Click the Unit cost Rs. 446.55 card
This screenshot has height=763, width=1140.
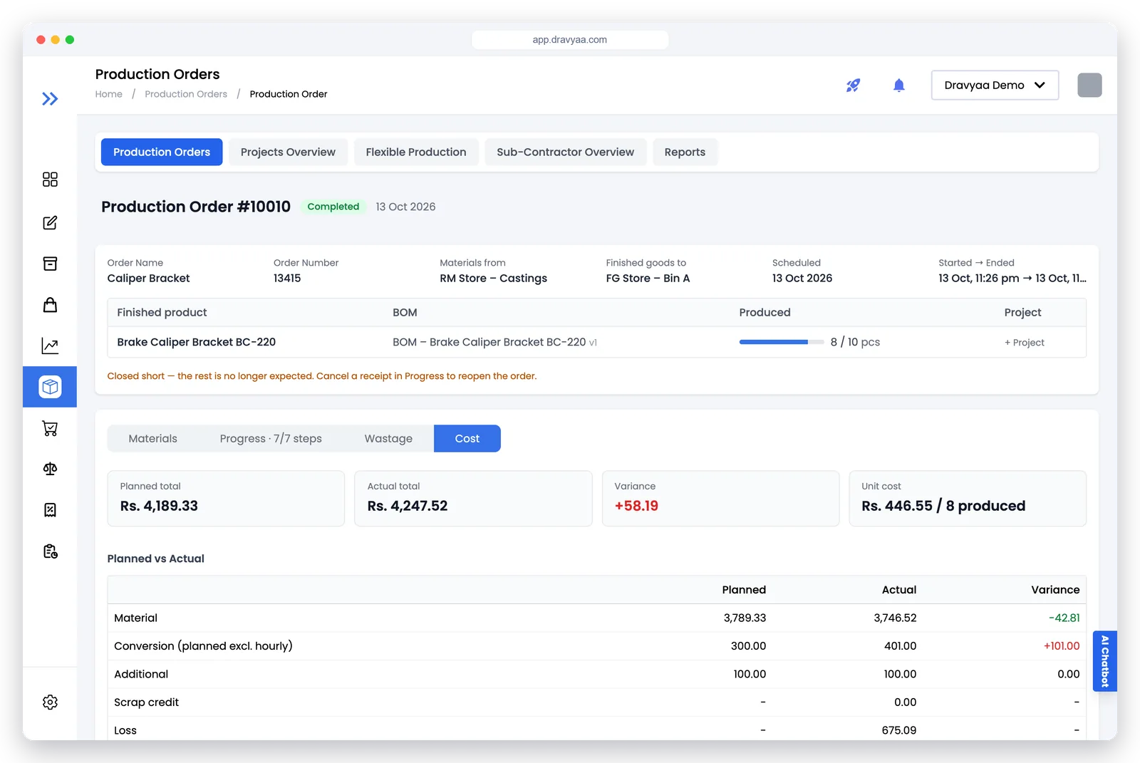tap(968, 499)
